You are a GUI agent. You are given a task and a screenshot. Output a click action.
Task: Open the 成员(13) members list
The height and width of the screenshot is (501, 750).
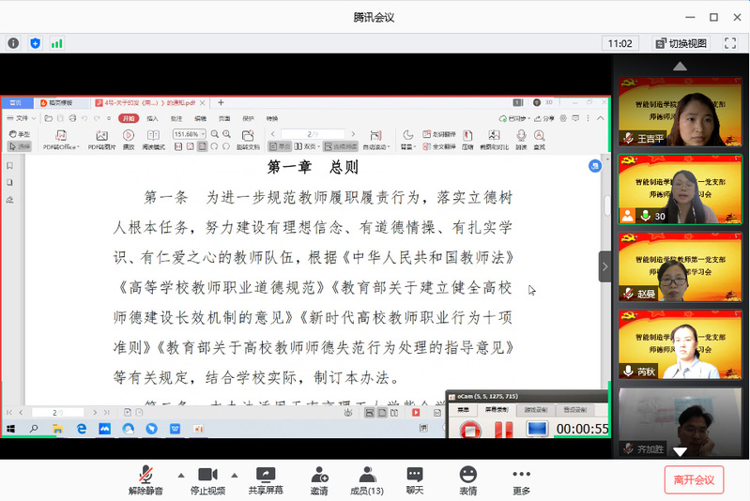pyautogui.click(x=366, y=480)
